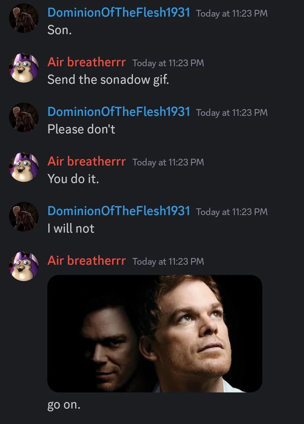The image size is (304, 424).
Task: Open the image attachment of two faces
Action: point(155,333)
